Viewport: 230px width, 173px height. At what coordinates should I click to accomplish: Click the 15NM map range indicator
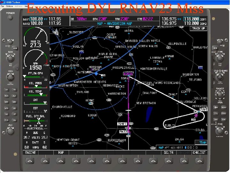201,142
